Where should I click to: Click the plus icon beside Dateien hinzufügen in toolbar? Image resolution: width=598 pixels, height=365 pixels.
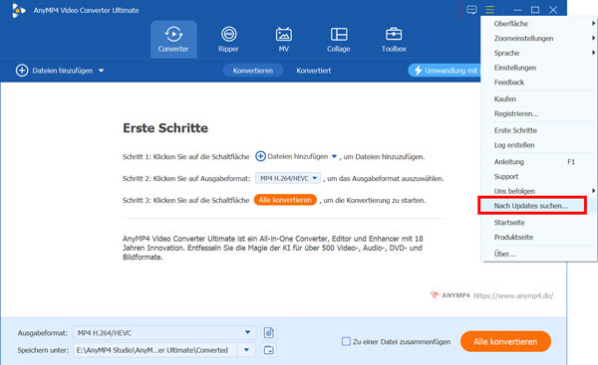pyautogui.click(x=22, y=71)
